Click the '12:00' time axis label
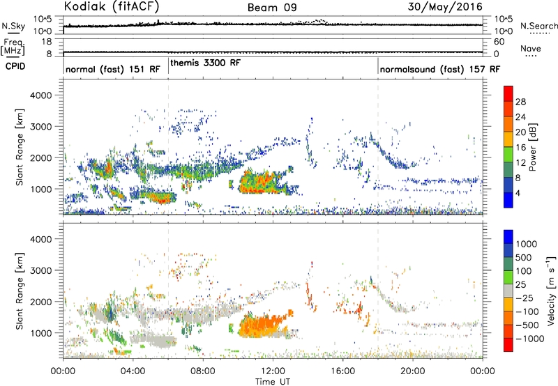Viewport: 558px width, 386px height. click(x=273, y=371)
